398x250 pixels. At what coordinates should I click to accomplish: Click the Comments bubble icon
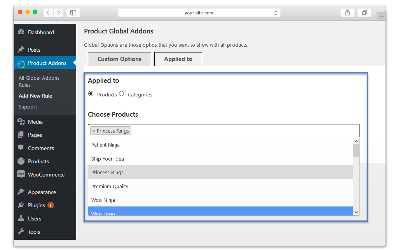[21, 148]
